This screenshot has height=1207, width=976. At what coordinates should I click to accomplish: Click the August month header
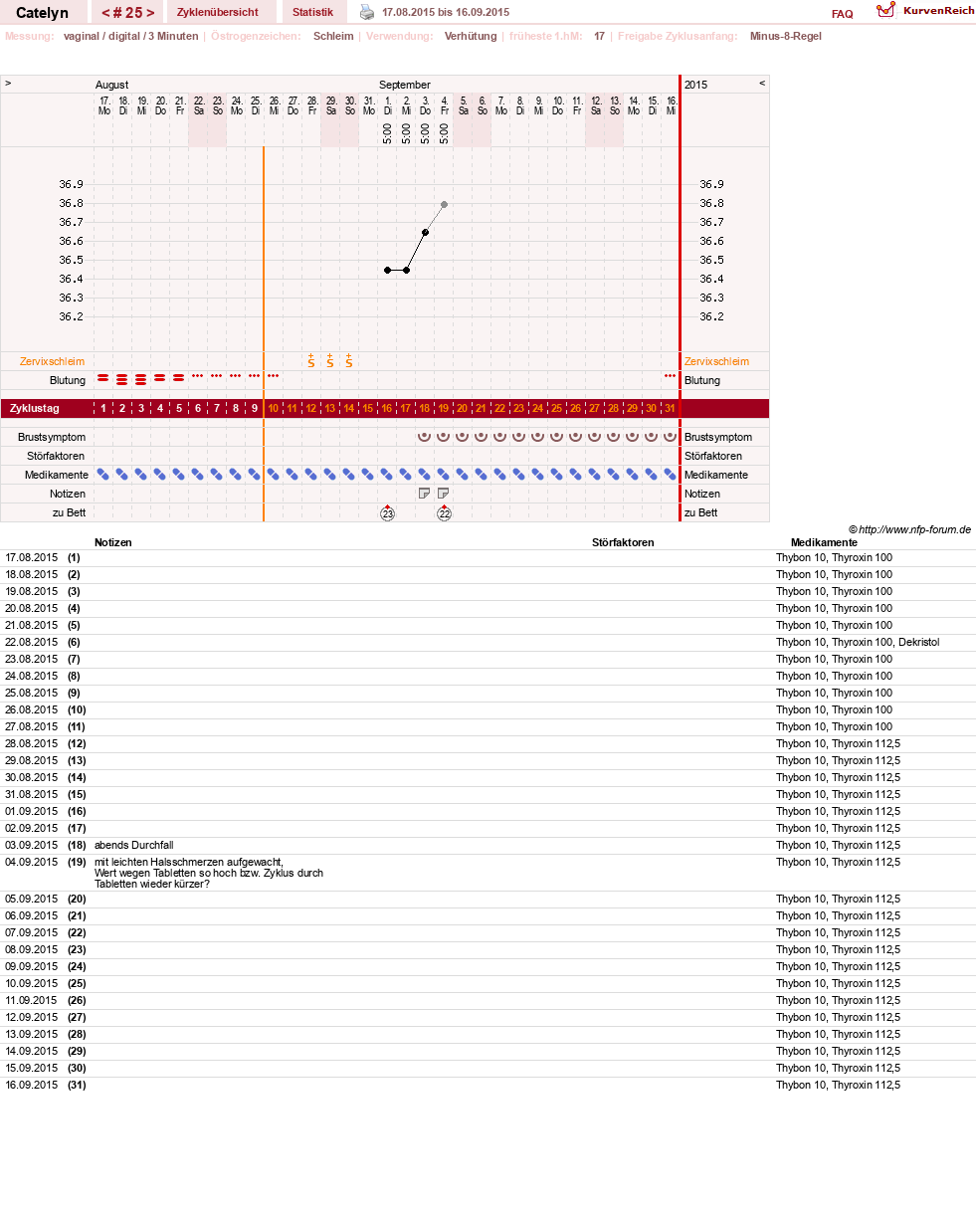pos(112,85)
